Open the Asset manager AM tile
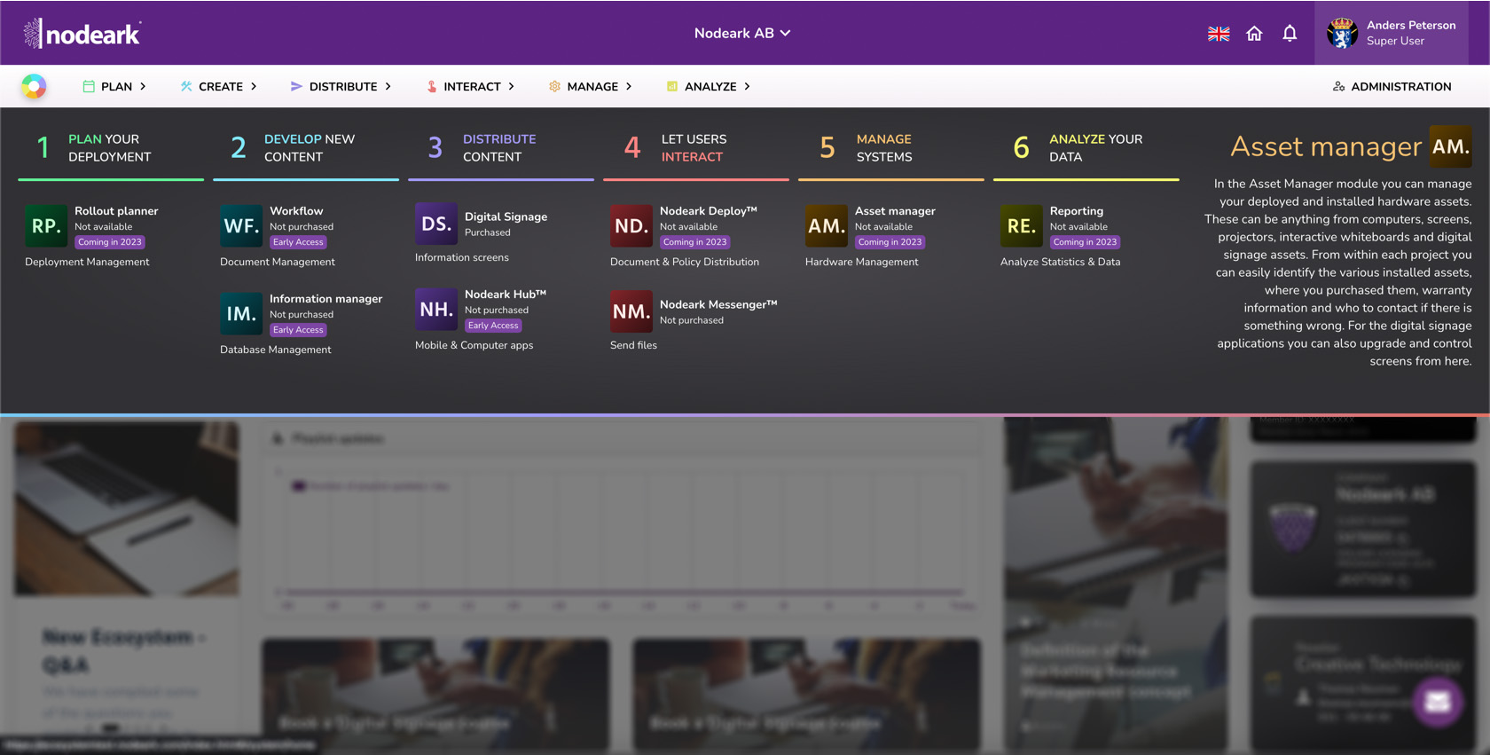The image size is (1490, 755). point(827,225)
